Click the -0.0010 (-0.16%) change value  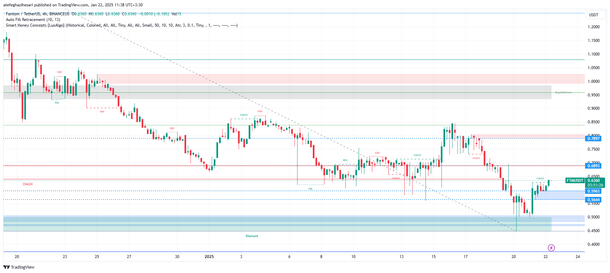point(154,14)
